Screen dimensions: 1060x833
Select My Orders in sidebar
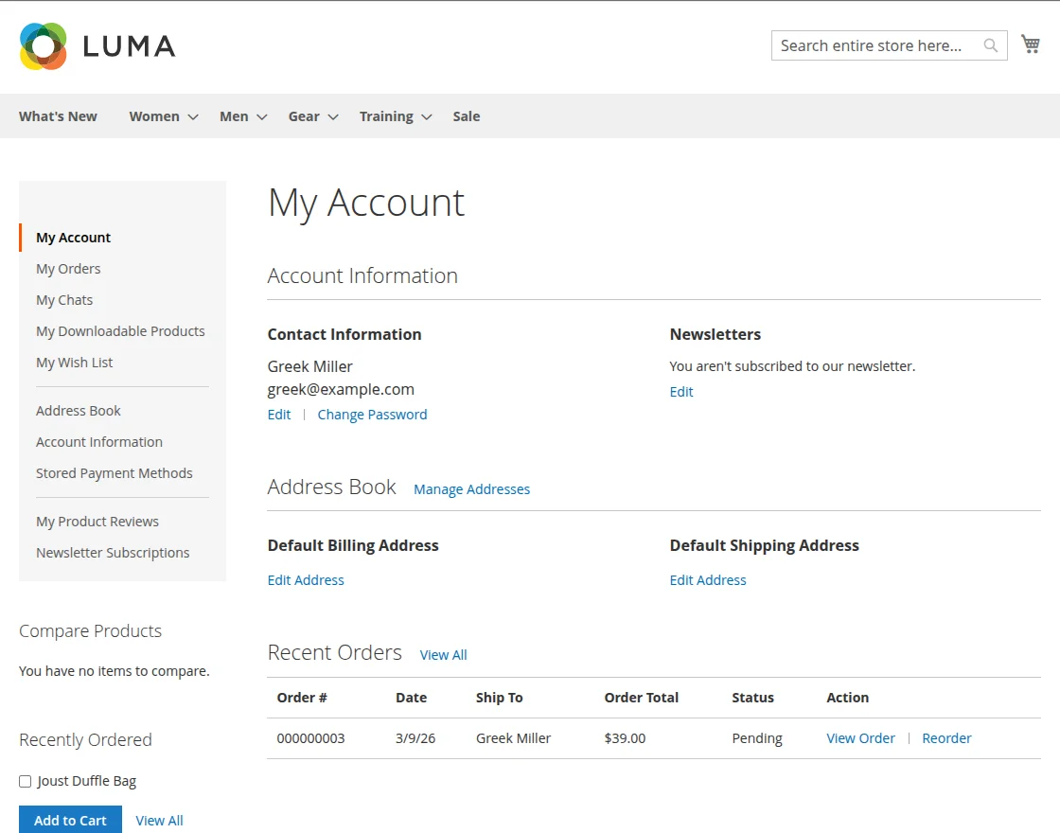click(x=68, y=269)
